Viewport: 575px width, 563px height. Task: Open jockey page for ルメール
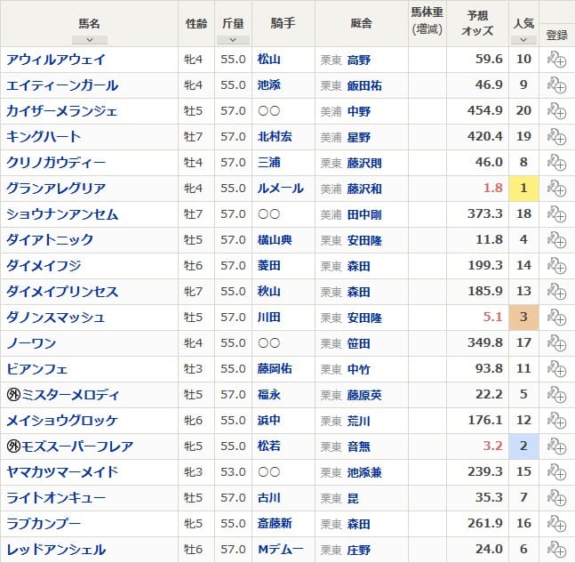coord(281,189)
